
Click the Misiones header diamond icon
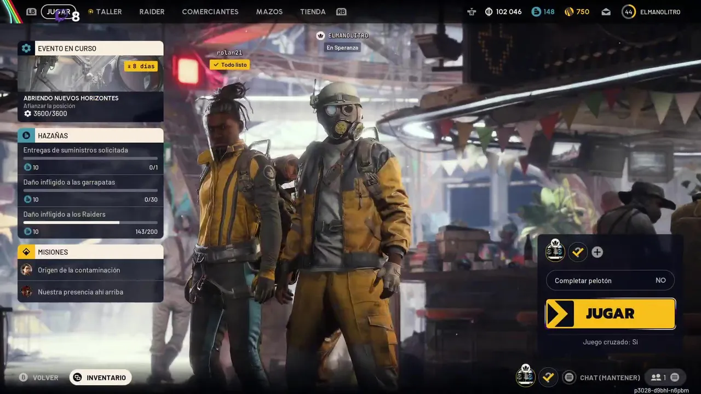click(26, 252)
